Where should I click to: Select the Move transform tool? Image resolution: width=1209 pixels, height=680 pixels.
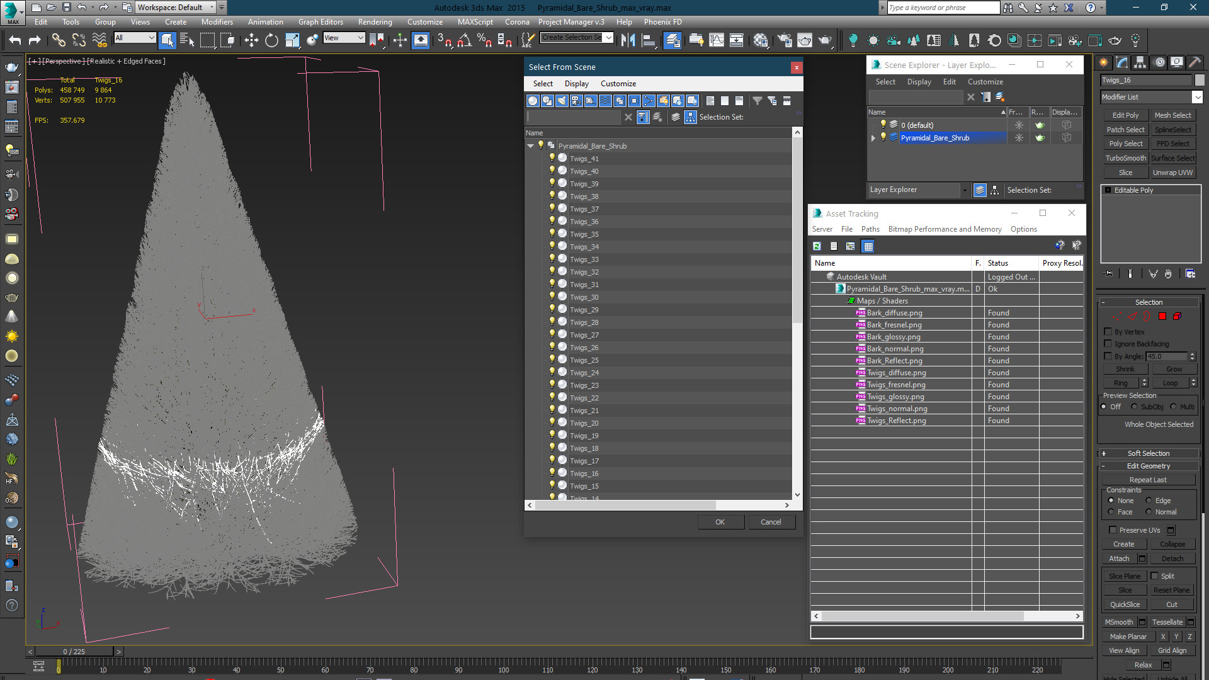click(x=251, y=41)
